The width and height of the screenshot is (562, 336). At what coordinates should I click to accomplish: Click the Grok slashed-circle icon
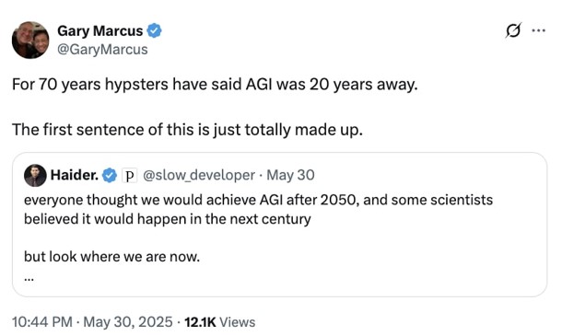click(513, 30)
